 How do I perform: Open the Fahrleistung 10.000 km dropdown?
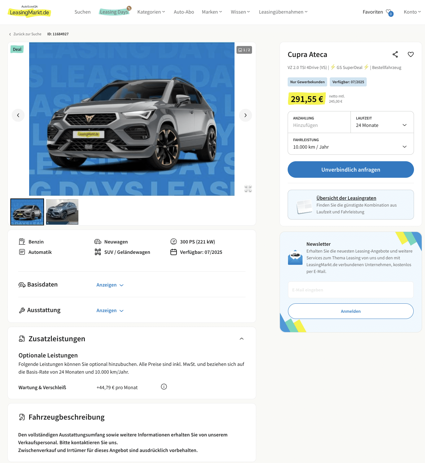[351, 144]
